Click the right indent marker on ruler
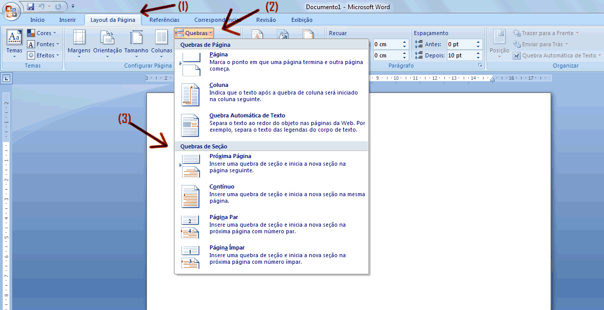The height and width of the screenshot is (310, 604). [492, 80]
